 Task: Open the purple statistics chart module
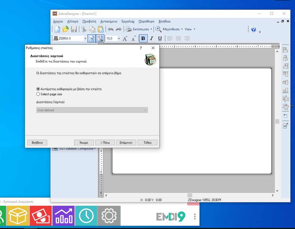click(64, 216)
